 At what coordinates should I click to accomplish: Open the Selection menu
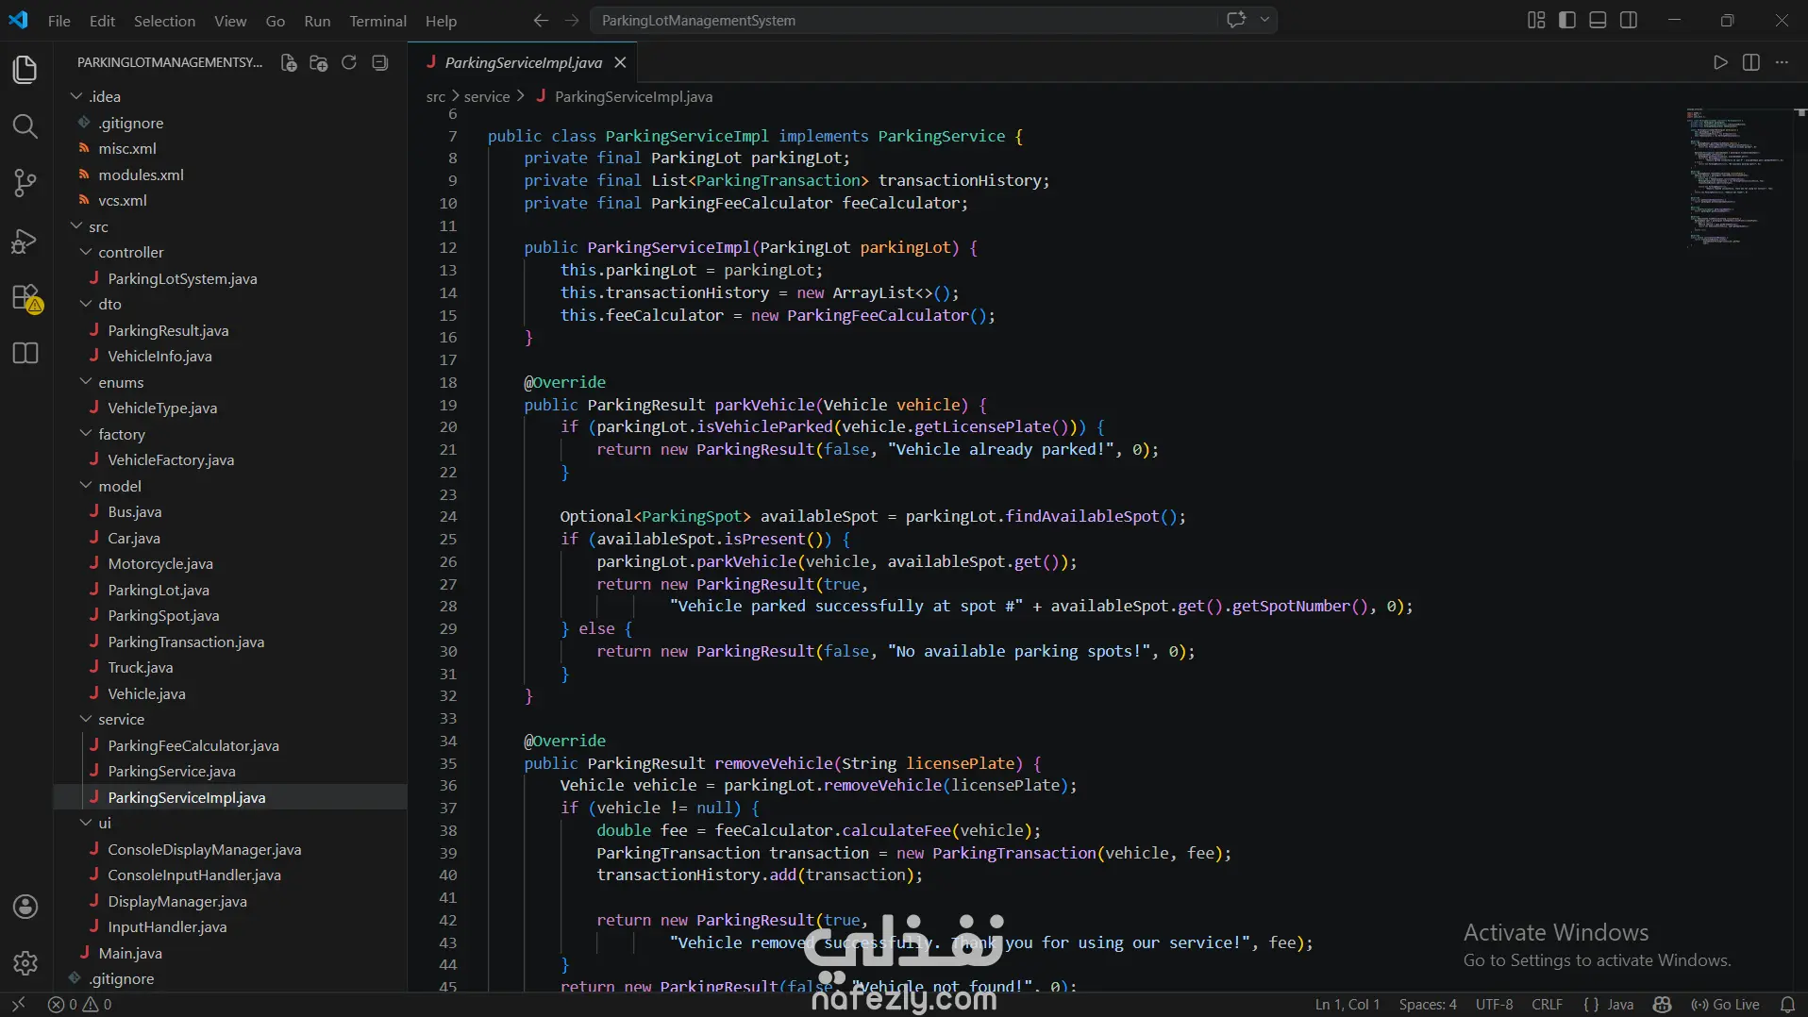164,21
